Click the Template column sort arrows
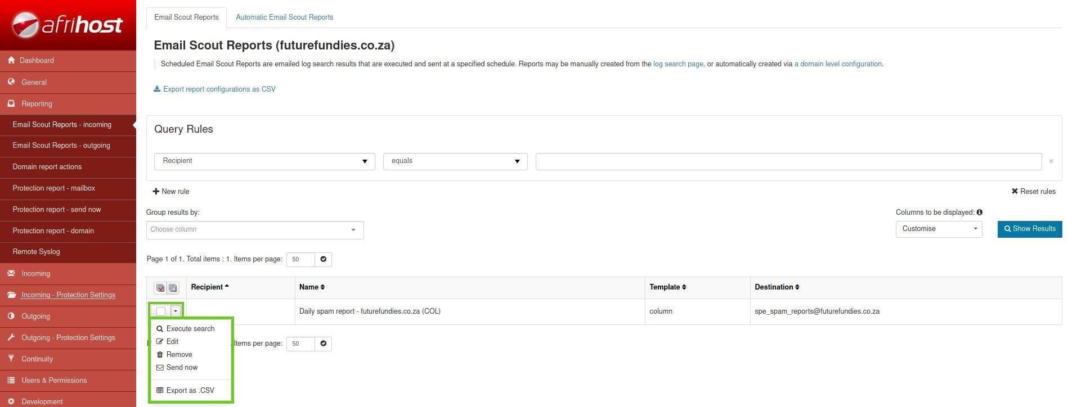Screen dimensions: 1068x407 coord(684,287)
